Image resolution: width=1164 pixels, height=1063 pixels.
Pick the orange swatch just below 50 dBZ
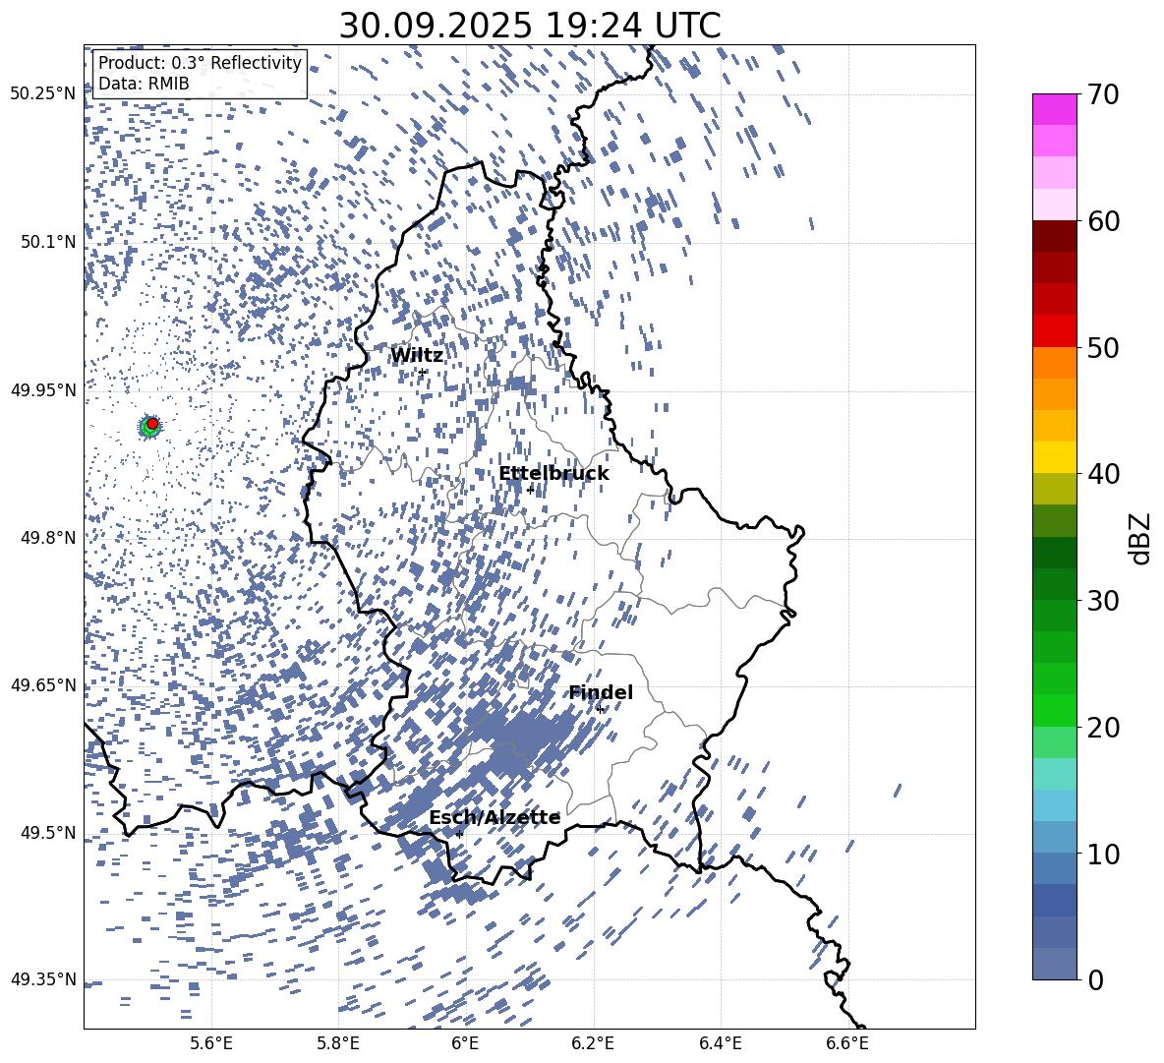coord(1054,363)
